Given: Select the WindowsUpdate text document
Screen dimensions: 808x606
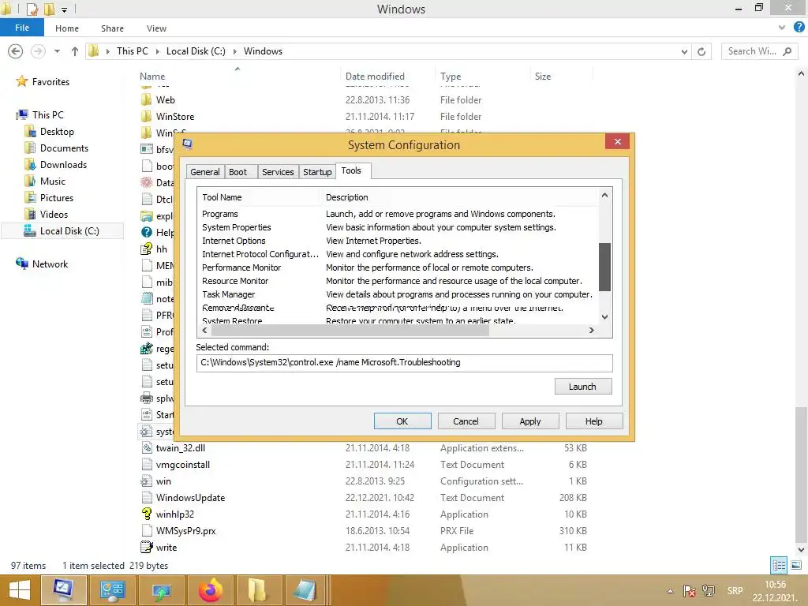Looking at the screenshot, I should pyautogui.click(x=190, y=497).
